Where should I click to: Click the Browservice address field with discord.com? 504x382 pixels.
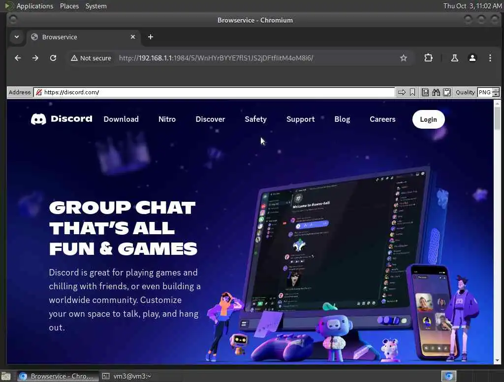coord(215,92)
